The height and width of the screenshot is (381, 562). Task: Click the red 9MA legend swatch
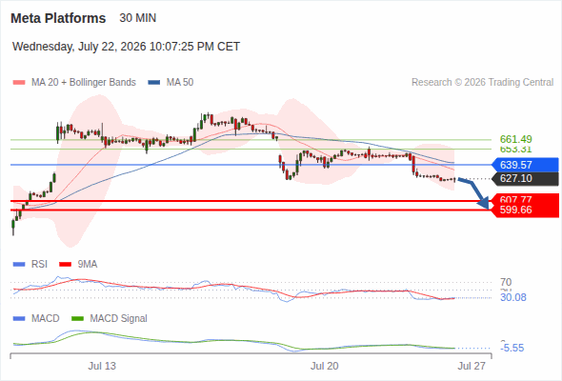click(x=65, y=265)
